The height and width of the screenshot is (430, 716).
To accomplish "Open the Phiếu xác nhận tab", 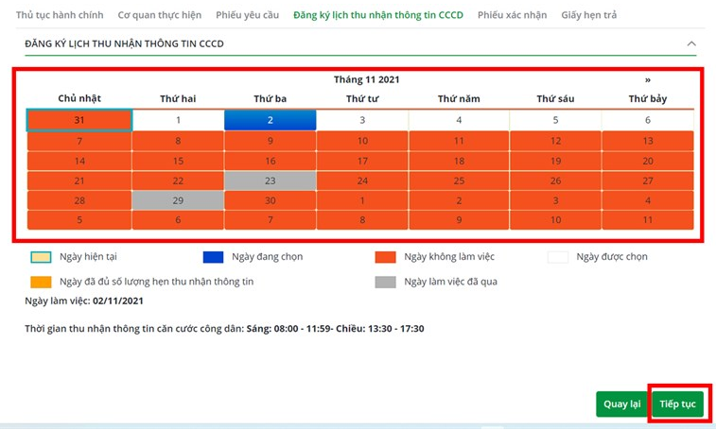I will coord(514,15).
